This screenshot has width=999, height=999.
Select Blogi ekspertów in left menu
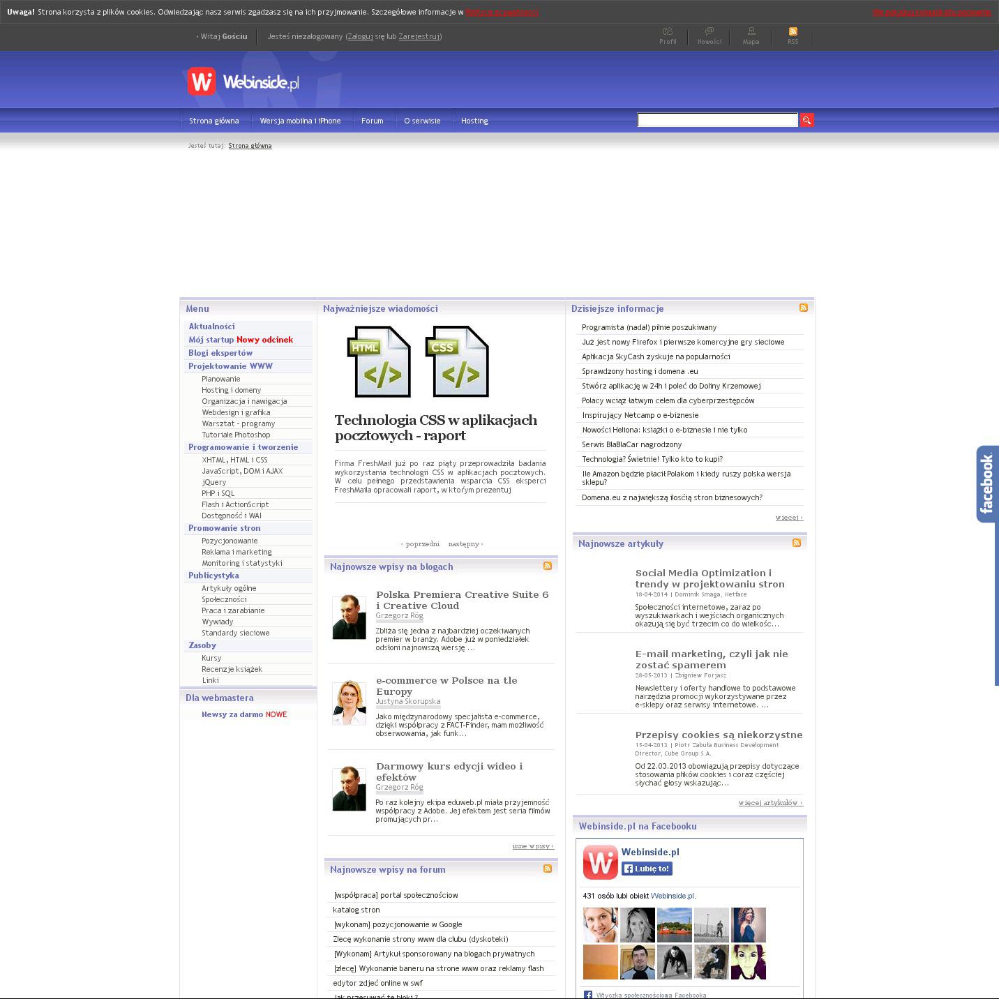pos(220,353)
